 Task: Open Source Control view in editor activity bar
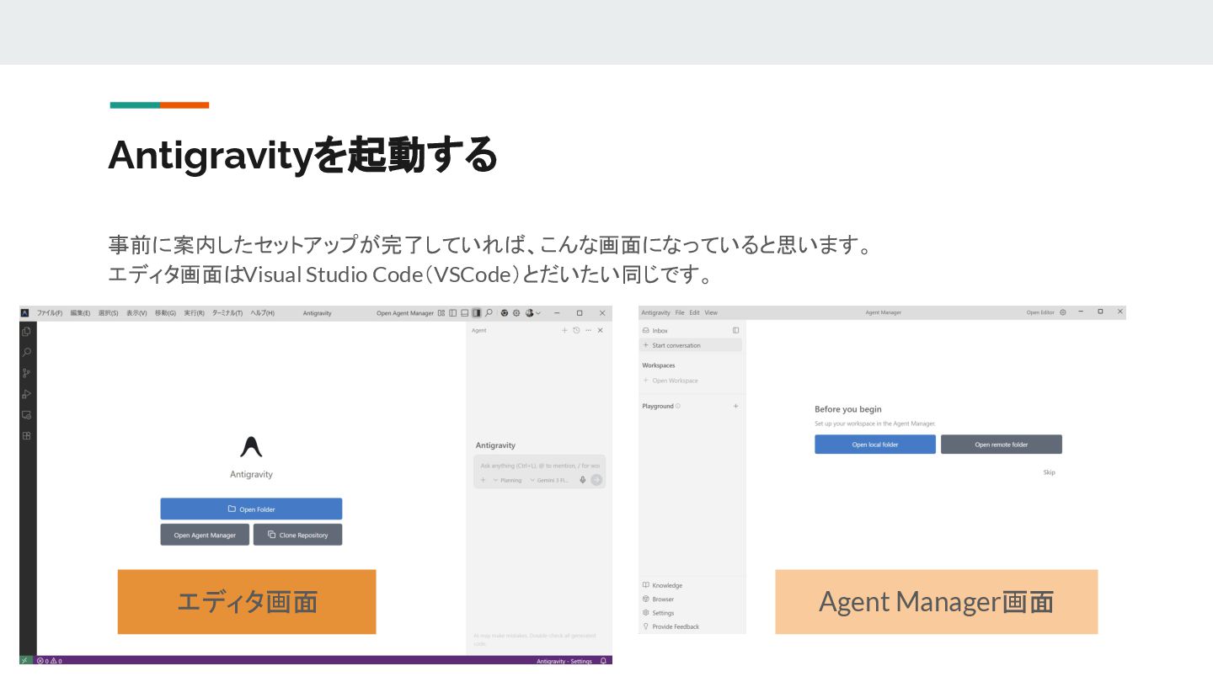point(26,373)
